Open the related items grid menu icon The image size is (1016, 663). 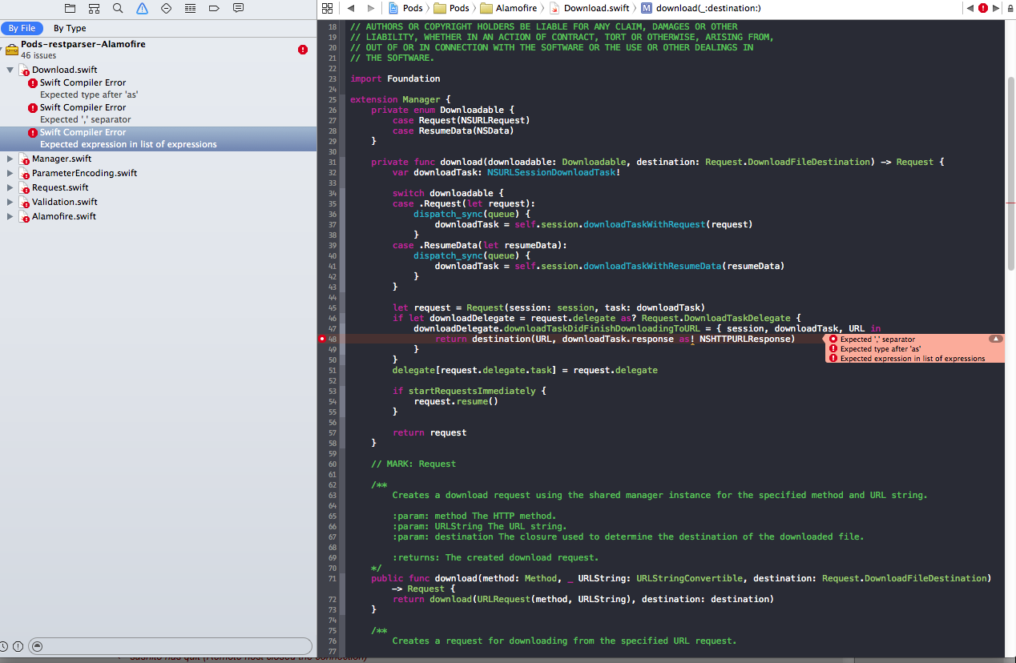(x=326, y=8)
